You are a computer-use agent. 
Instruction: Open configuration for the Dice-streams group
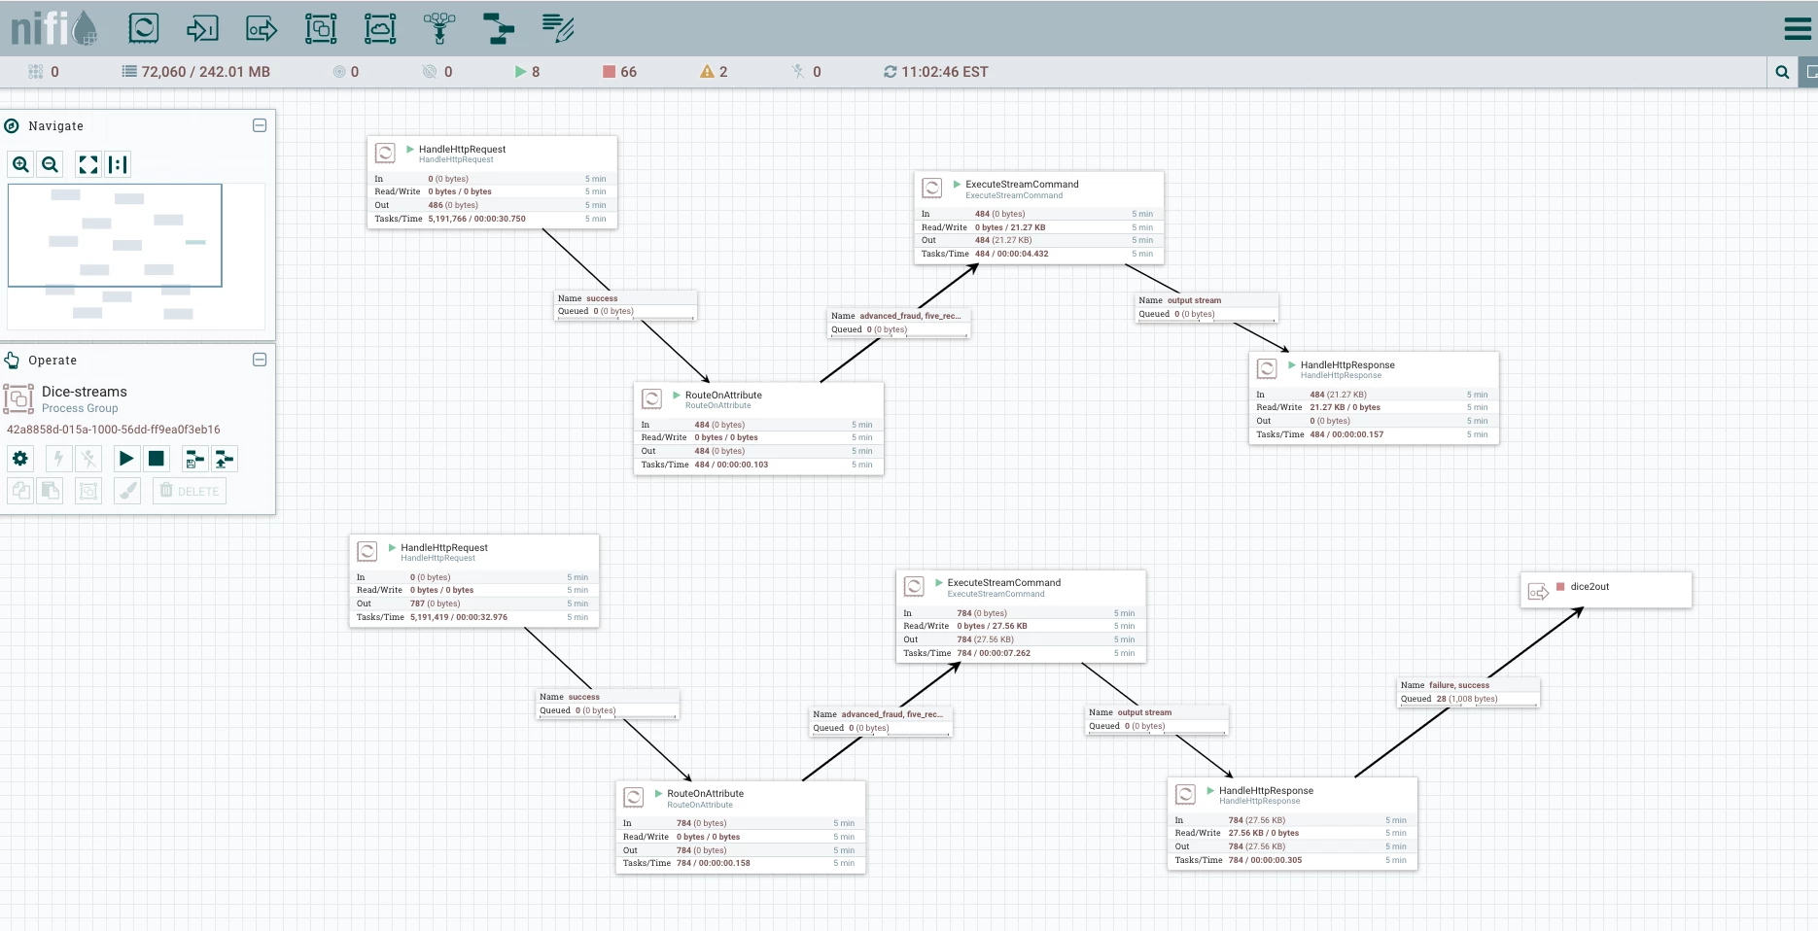[x=20, y=459]
